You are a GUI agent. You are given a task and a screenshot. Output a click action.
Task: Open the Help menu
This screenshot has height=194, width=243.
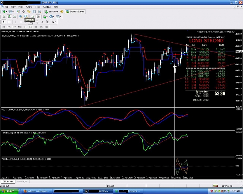click(56, 7)
